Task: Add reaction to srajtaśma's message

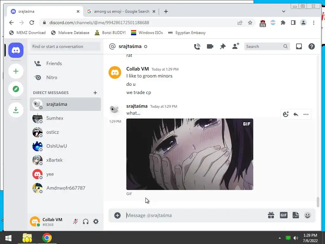Action: 286,114
